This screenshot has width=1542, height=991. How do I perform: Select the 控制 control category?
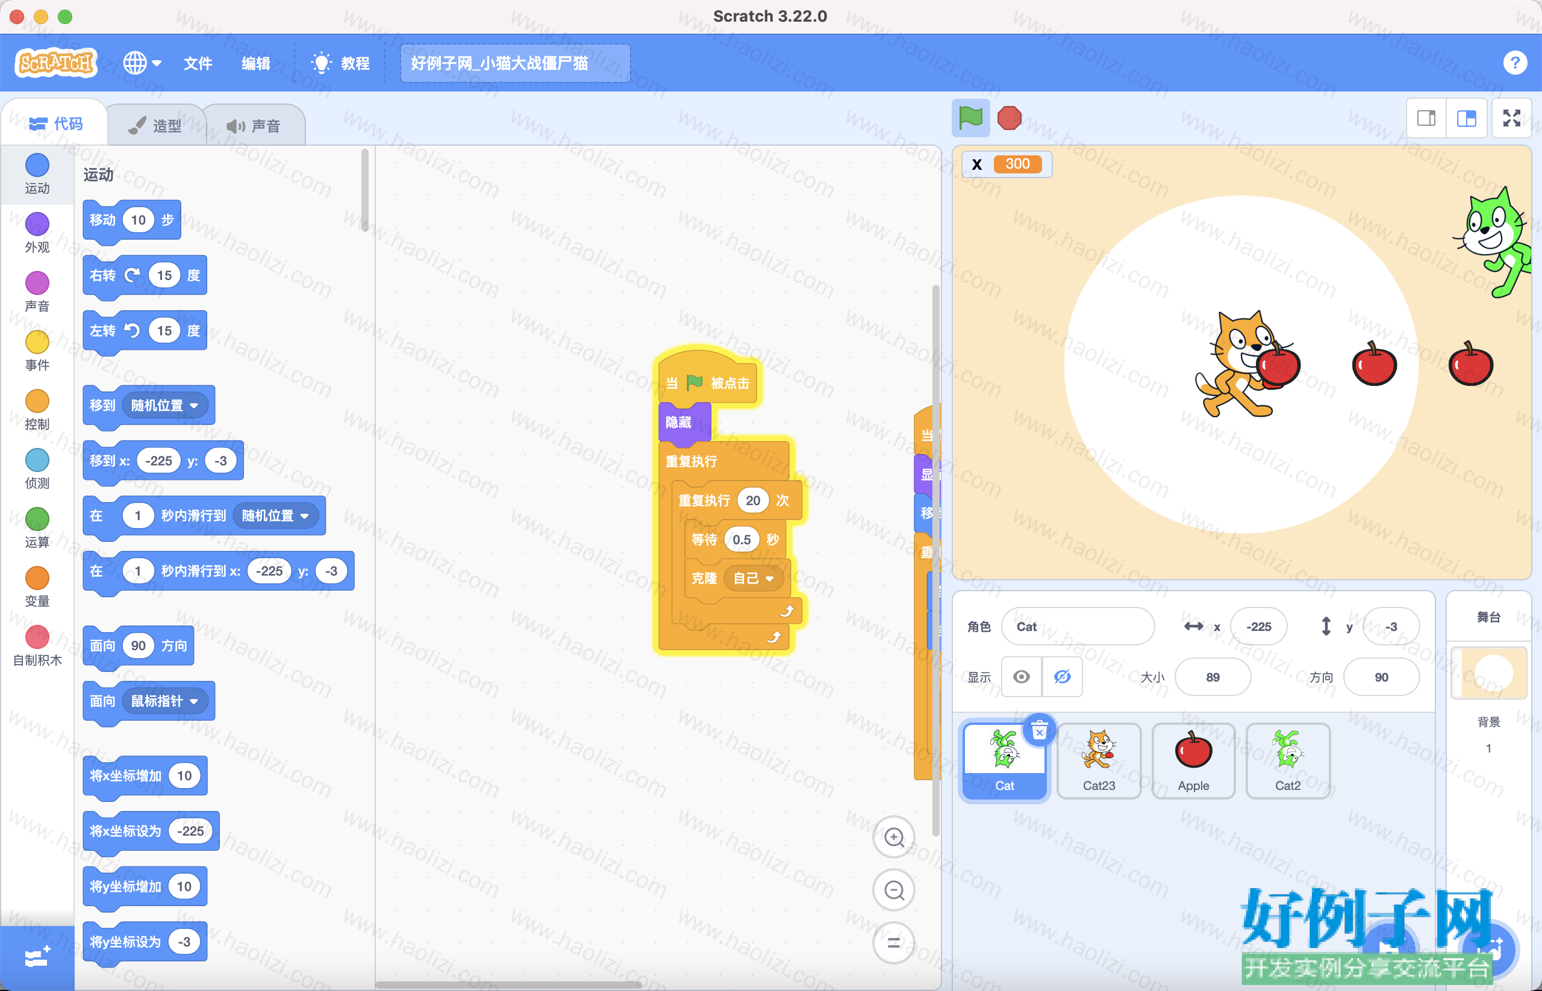coord(37,410)
